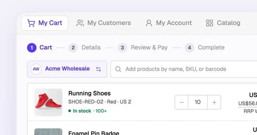Click the Add products search field
Screen dimensions: 257x135
(184, 69)
